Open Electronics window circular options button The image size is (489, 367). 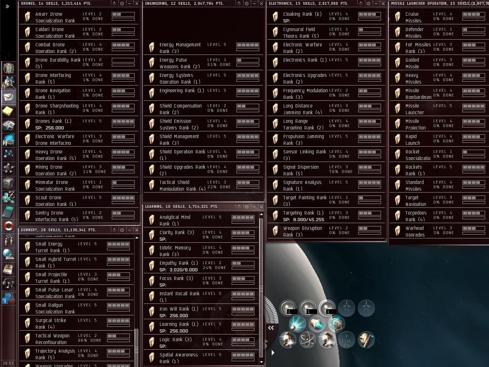pyautogui.click(x=368, y=3)
